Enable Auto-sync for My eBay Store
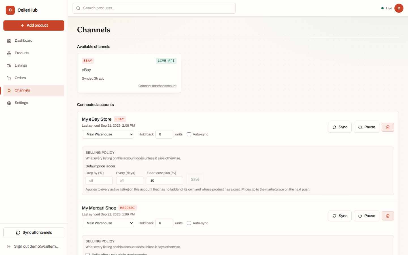 [x=189, y=134]
